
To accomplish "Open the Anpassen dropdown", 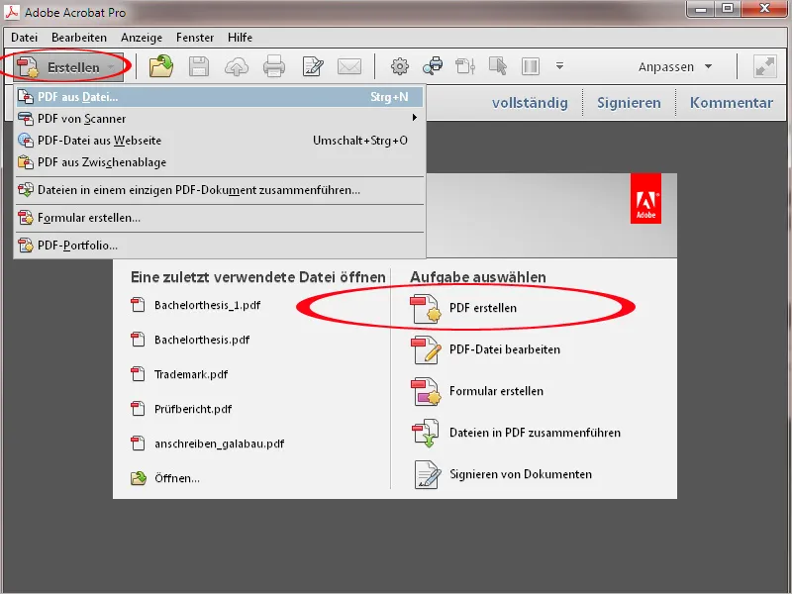I will tap(675, 66).
